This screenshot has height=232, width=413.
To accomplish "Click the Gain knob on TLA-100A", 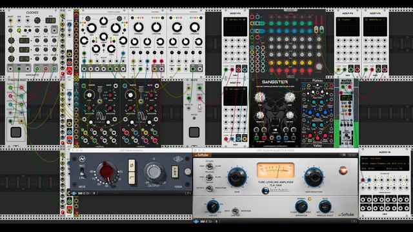I will coord(237,177).
